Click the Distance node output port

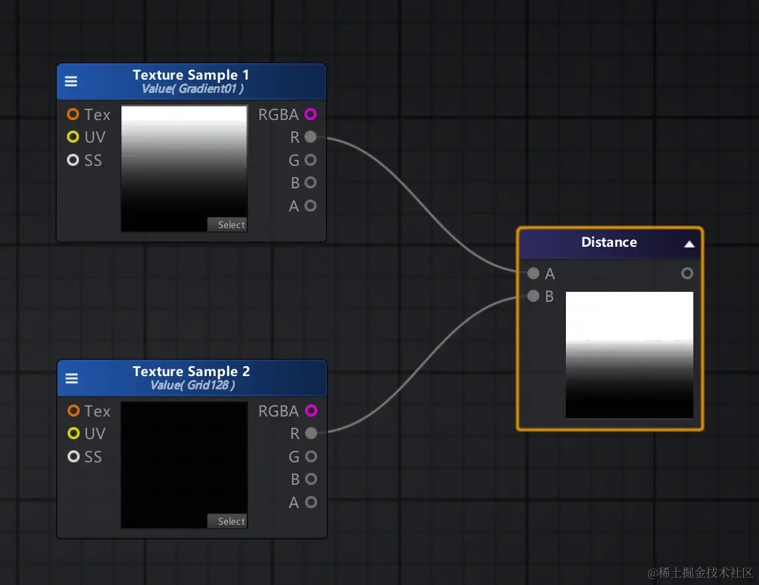click(x=687, y=273)
